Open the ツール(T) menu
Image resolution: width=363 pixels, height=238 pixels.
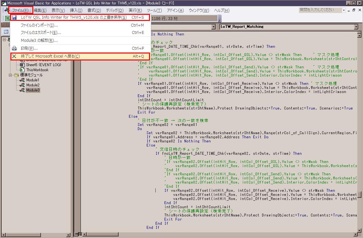pyautogui.click(x=154, y=10)
